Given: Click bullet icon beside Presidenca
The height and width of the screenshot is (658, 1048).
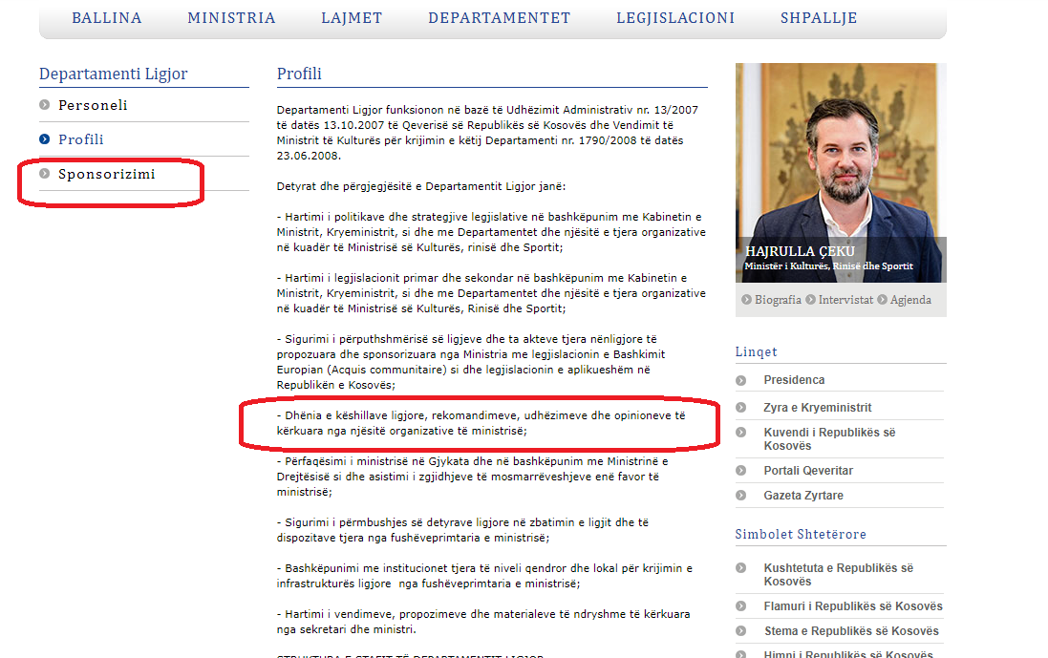Looking at the screenshot, I should pyautogui.click(x=741, y=380).
